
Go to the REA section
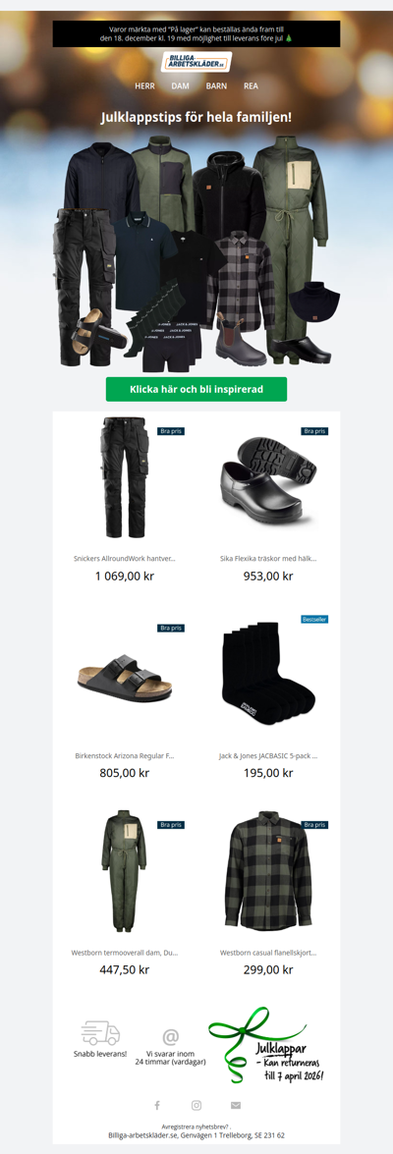tap(251, 86)
